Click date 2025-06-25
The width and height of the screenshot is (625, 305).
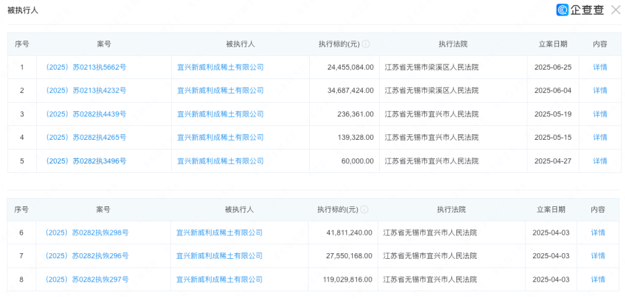553,67
